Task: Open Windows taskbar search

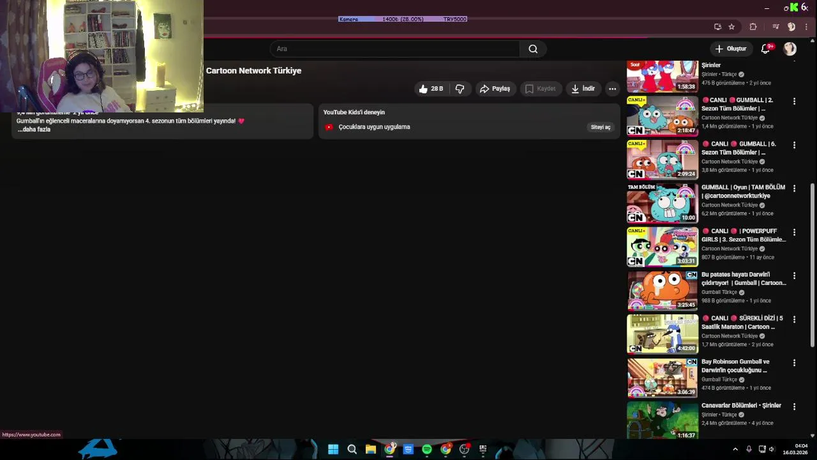Action: [352, 449]
